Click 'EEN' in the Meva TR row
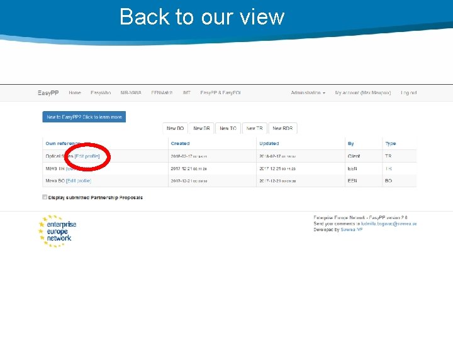 (x=352, y=169)
